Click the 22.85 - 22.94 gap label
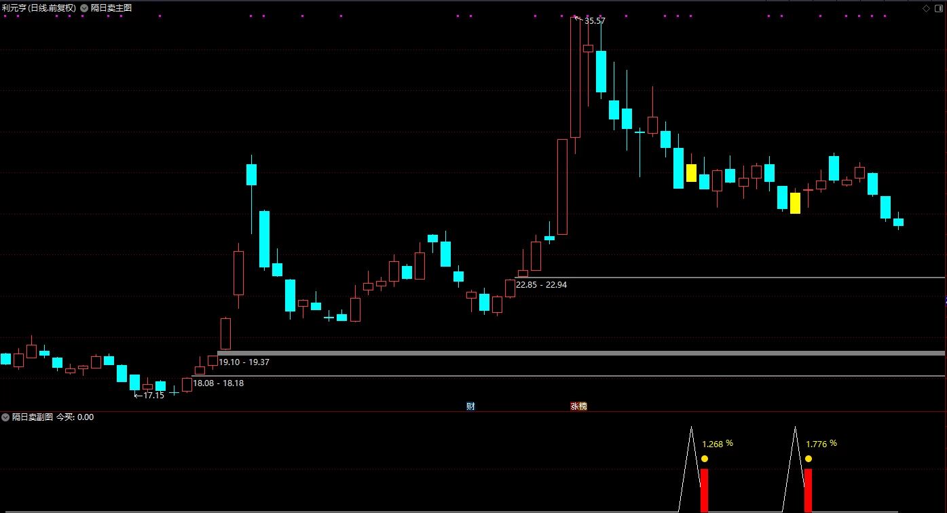Screen dimensions: 947x513 (541, 285)
